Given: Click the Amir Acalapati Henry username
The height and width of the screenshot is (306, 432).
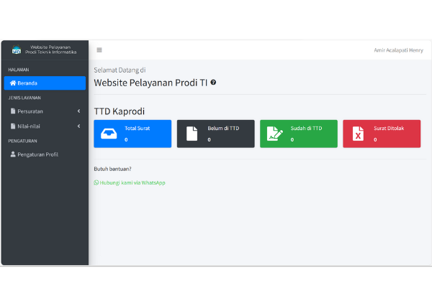Looking at the screenshot, I should click(x=398, y=50).
